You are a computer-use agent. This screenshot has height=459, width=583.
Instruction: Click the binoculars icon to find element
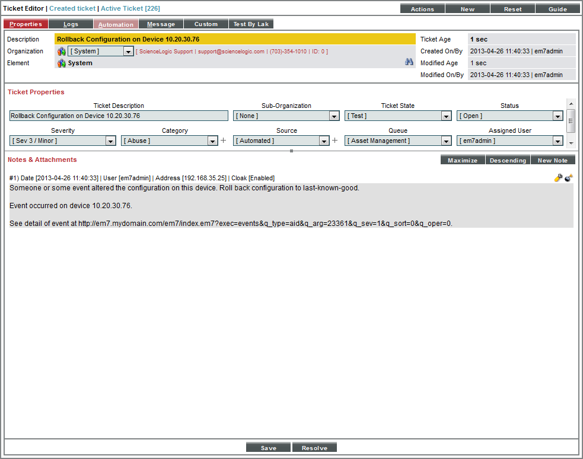(409, 62)
